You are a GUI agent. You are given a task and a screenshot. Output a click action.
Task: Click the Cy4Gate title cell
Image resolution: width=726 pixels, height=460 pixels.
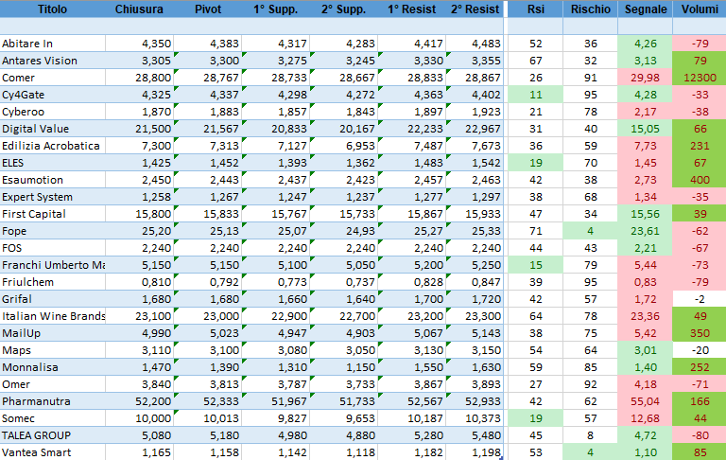point(52,95)
